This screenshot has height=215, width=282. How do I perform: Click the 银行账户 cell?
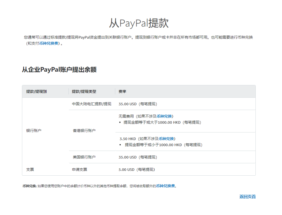point(34,131)
